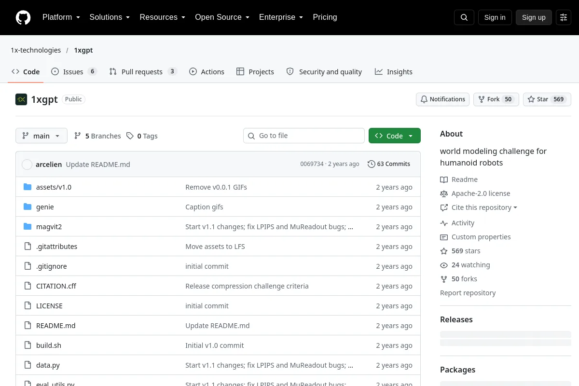579x386 pixels.
Task: Click the 1xgpt breadcrumb link
Action: click(x=83, y=50)
